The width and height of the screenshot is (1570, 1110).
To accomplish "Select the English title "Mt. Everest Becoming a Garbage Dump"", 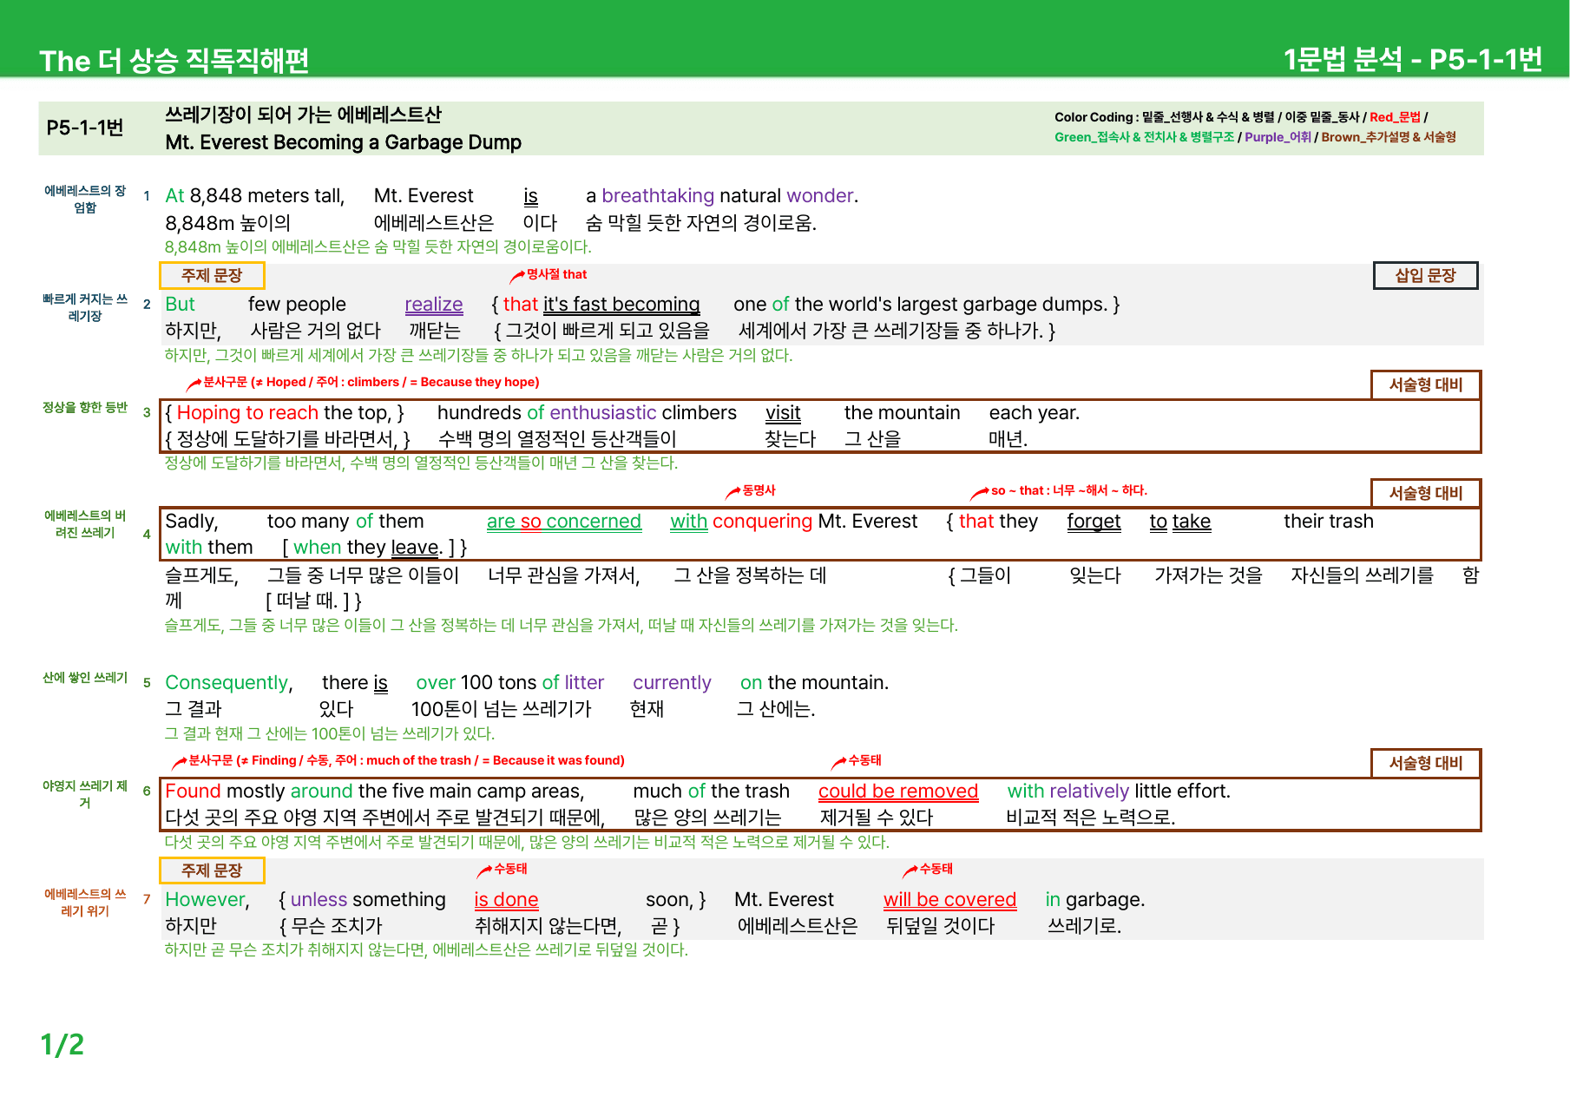I will (x=344, y=142).
